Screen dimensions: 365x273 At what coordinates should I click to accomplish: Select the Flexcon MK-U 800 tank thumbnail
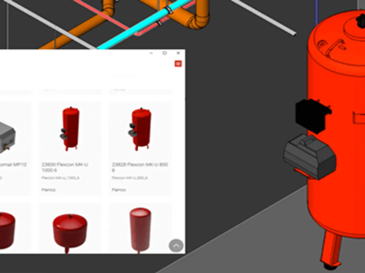(140, 129)
